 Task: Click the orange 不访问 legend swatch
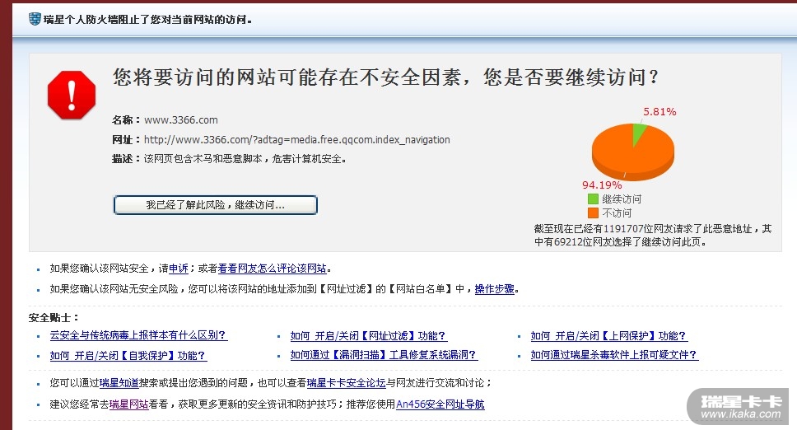593,213
